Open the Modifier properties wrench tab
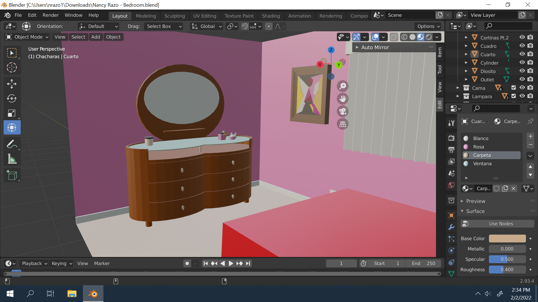Image resolution: width=538 pixels, height=302 pixels. 451,227
